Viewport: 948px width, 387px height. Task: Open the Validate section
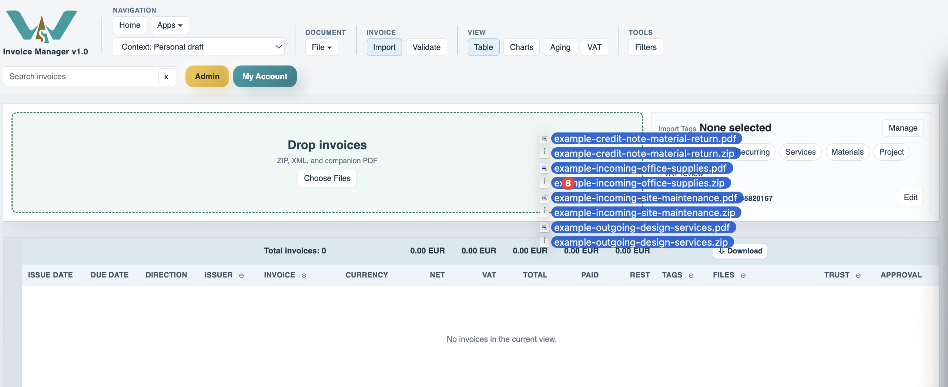(x=426, y=47)
